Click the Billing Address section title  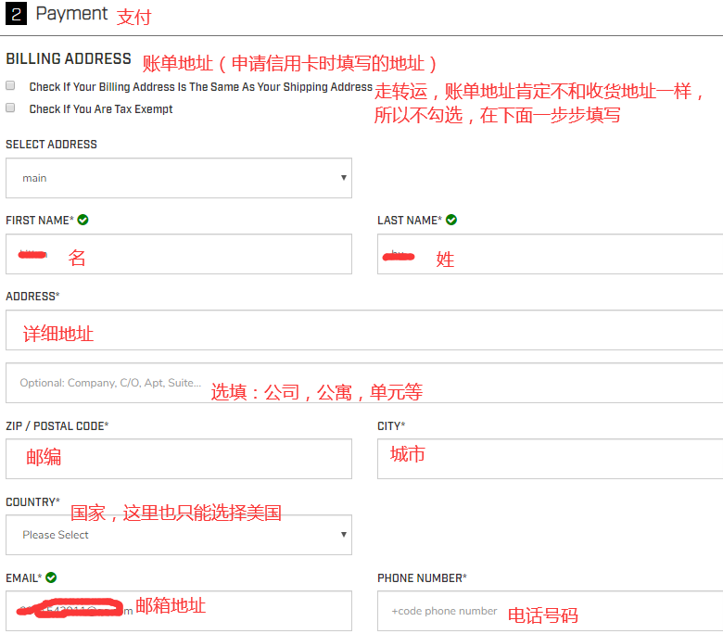point(69,58)
